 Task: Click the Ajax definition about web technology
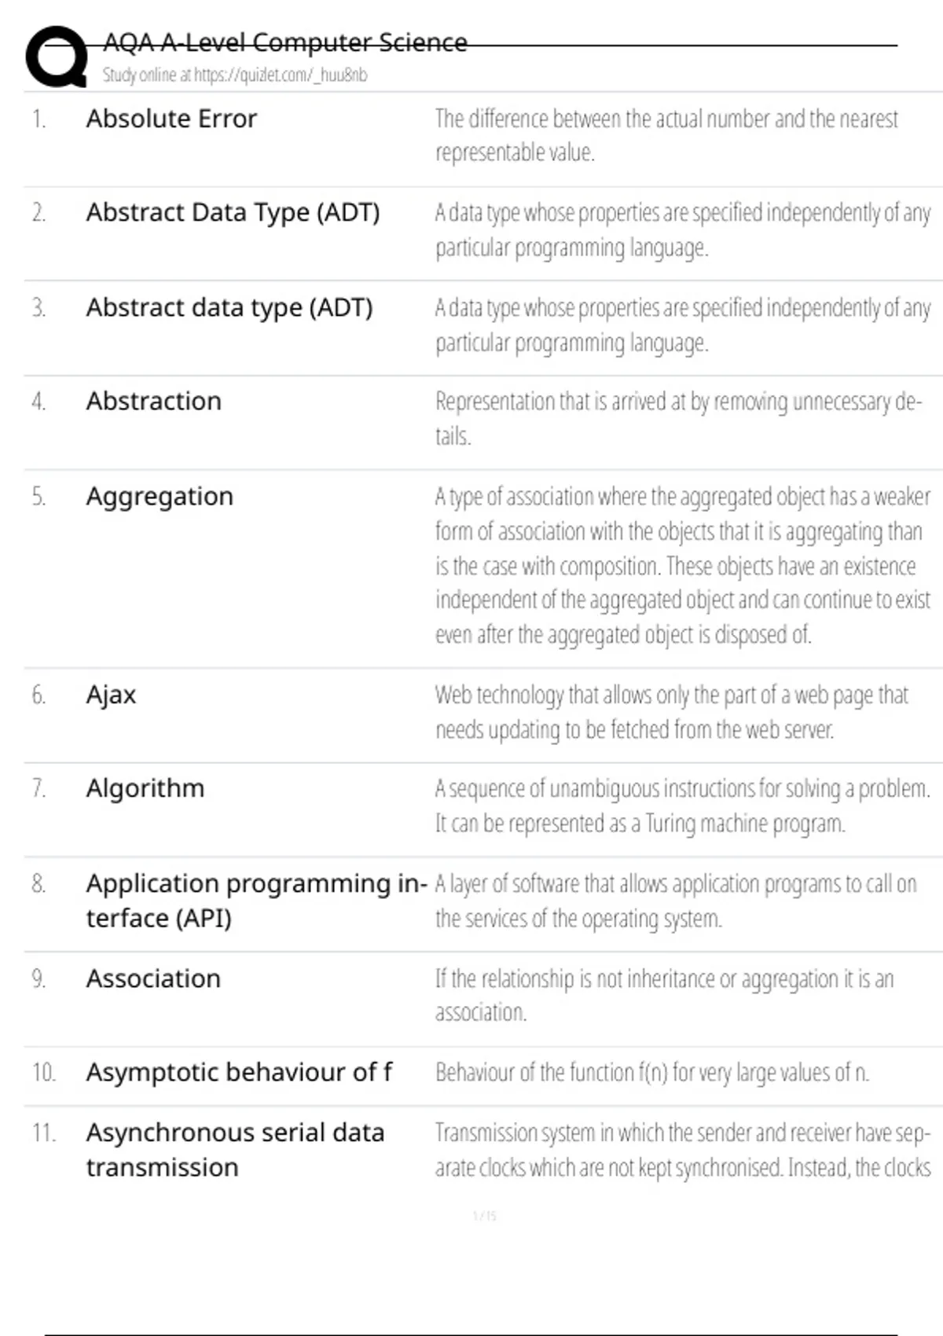pos(672,712)
